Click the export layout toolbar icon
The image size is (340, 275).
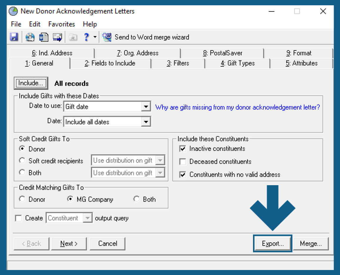pyautogui.click(x=57, y=37)
